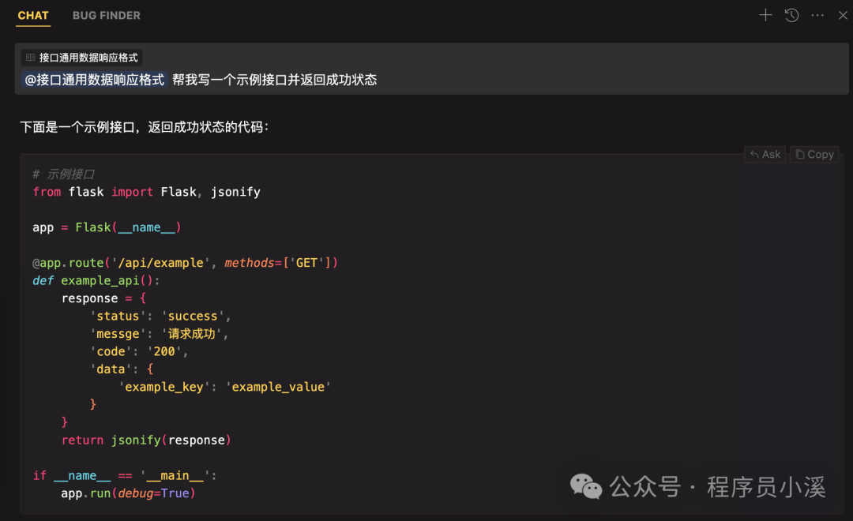Screen dimensions: 853x521
Task: Open the ellipsis more options menu
Action: point(817,14)
